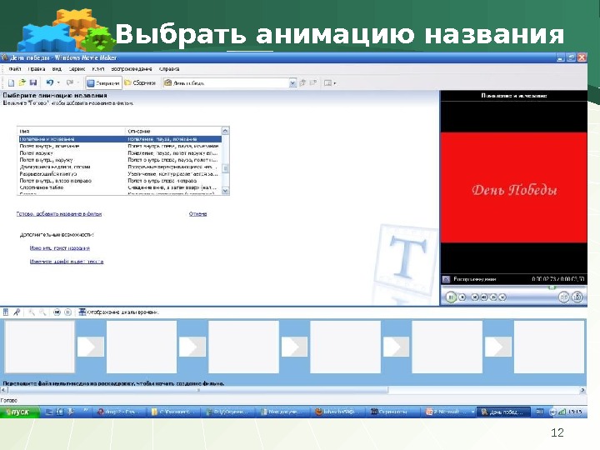
Task: Click animation list scroll down arrow
Action: pos(225,191)
